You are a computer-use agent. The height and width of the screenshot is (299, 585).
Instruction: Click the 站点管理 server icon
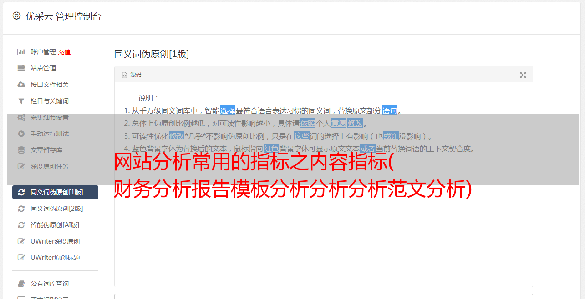click(21, 68)
